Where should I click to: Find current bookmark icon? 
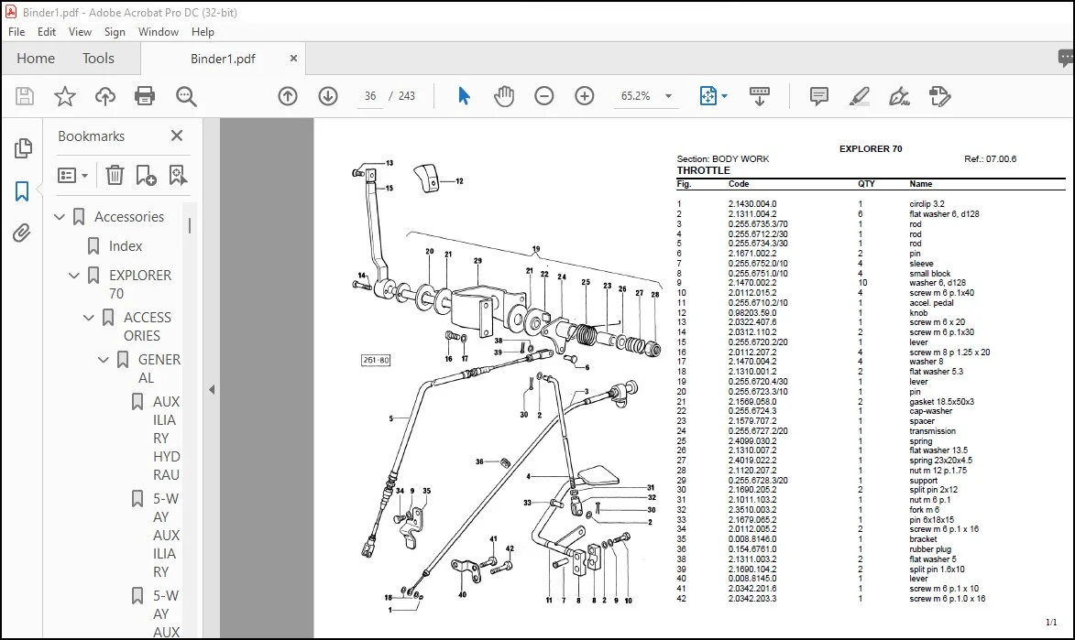coord(179,176)
